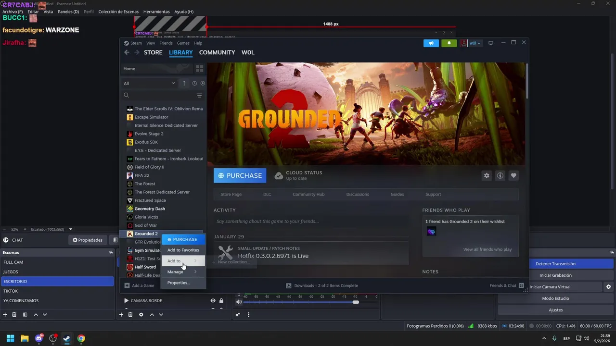The width and height of the screenshot is (616, 346).
Task: Open audio mixer three-dot menu
Action: point(249,315)
